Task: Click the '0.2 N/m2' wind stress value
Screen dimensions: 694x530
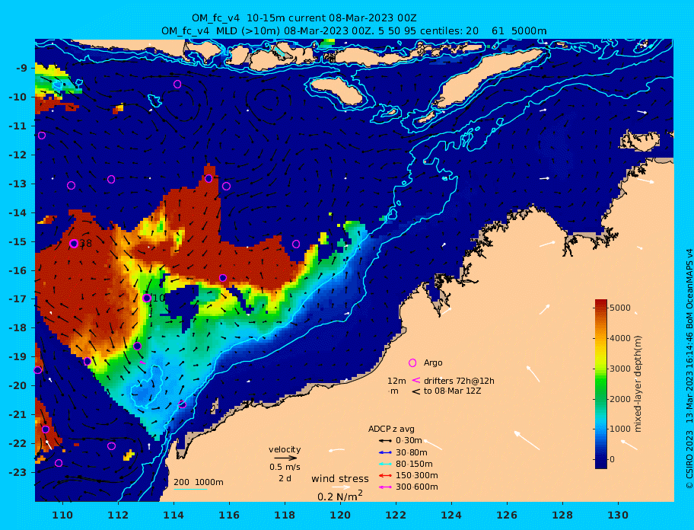Action: tap(340, 496)
